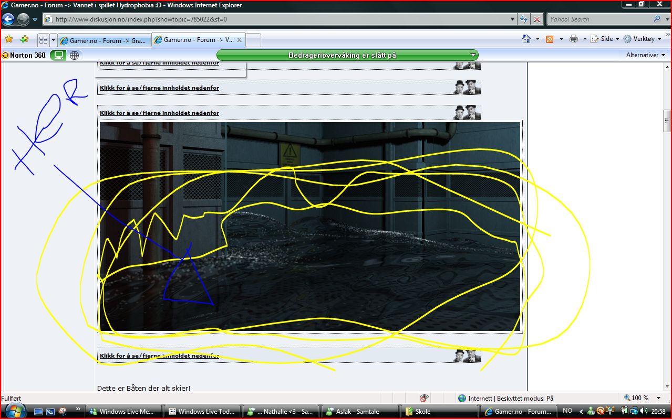Click the Hydrophobia water screenshot image
Viewport: 672px width, 419px height.
pyautogui.click(x=310, y=227)
